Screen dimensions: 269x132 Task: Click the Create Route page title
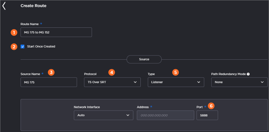34,6
